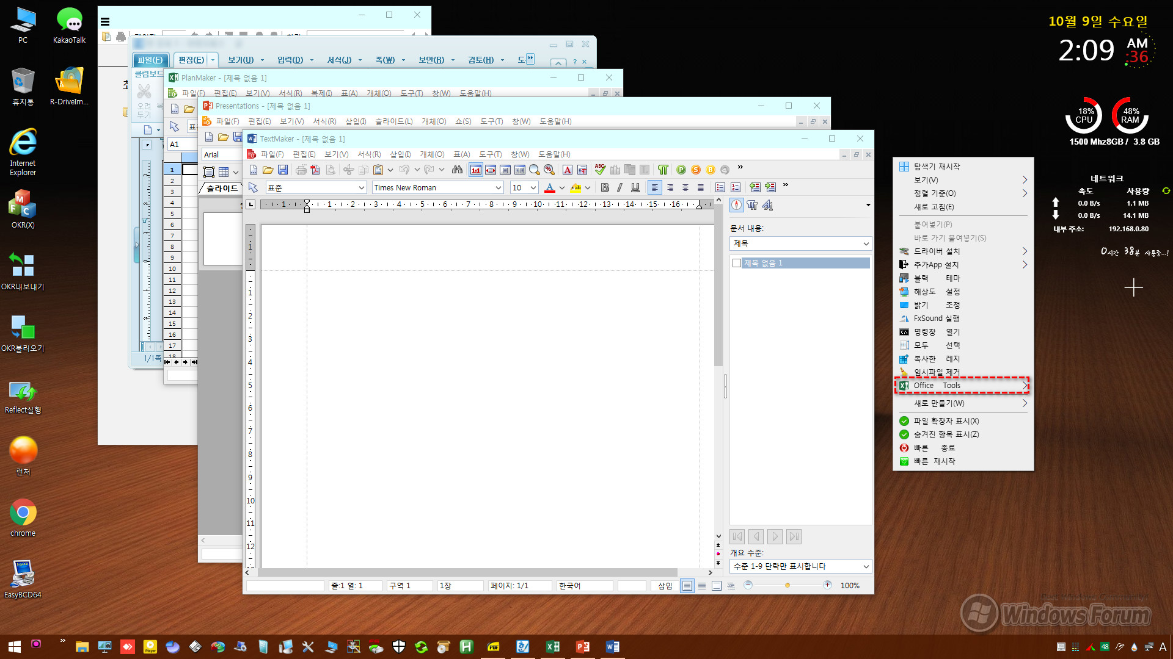This screenshot has width=1173, height=659.
Task: Click the Insert text frame 'A' icon
Action: tap(568, 170)
